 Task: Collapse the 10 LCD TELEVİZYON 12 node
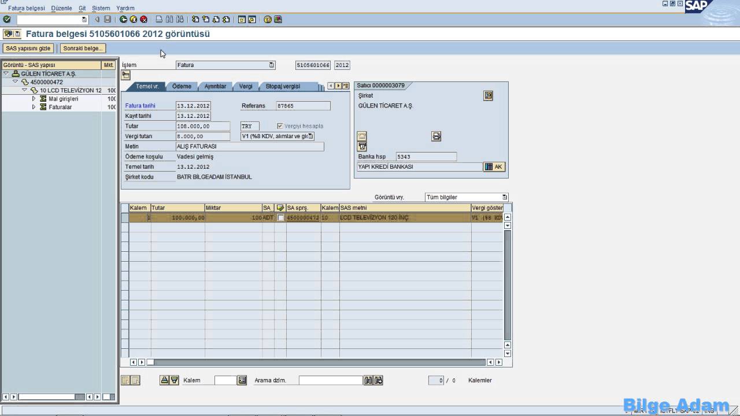[x=24, y=91]
